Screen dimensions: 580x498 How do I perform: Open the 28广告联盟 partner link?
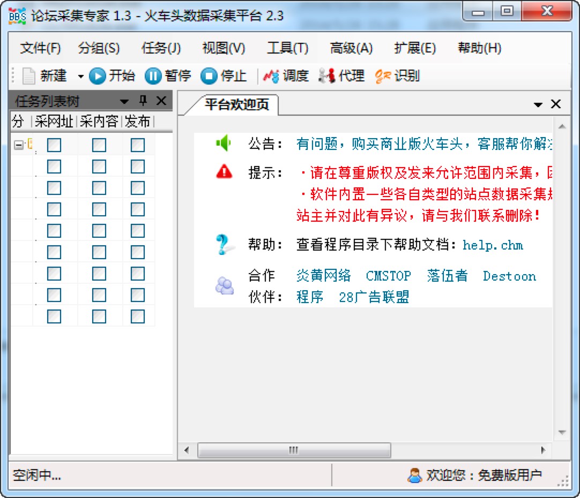pyautogui.click(x=374, y=297)
